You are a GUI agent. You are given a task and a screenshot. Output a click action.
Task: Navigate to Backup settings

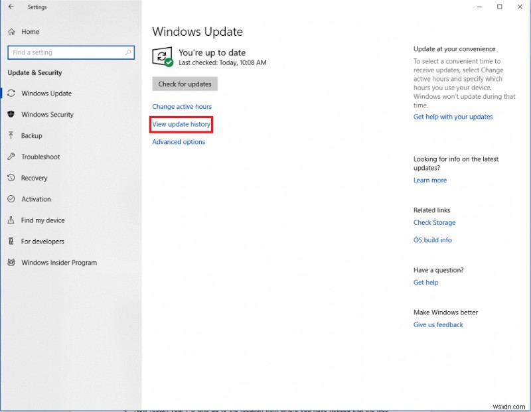pos(32,135)
